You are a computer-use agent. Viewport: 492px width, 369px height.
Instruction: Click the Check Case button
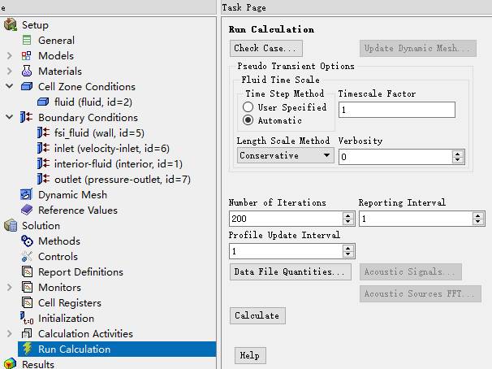click(266, 48)
